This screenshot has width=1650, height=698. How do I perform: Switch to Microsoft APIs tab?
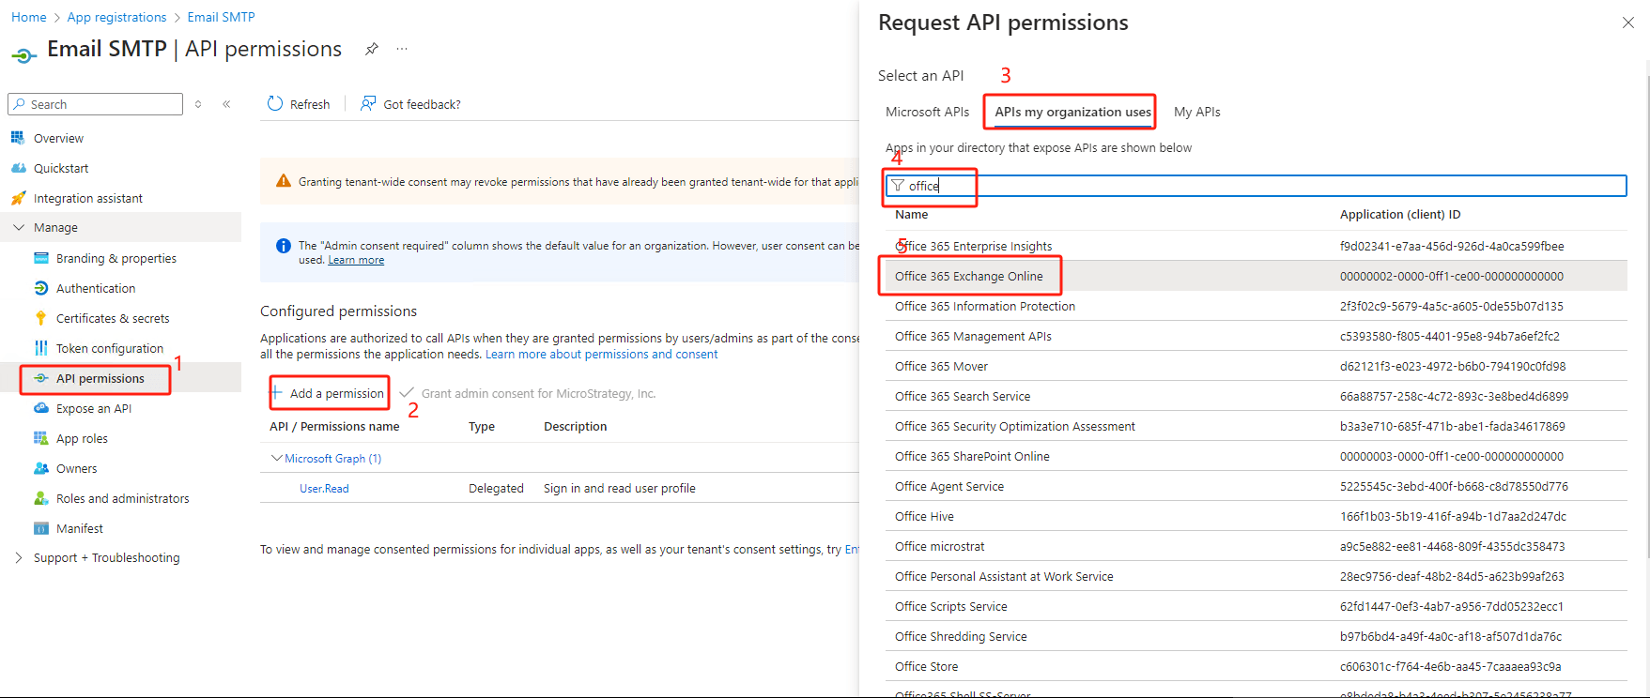coord(927,112)
